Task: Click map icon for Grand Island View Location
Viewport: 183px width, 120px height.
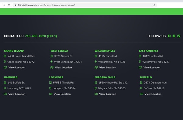Action: point(5,67)
